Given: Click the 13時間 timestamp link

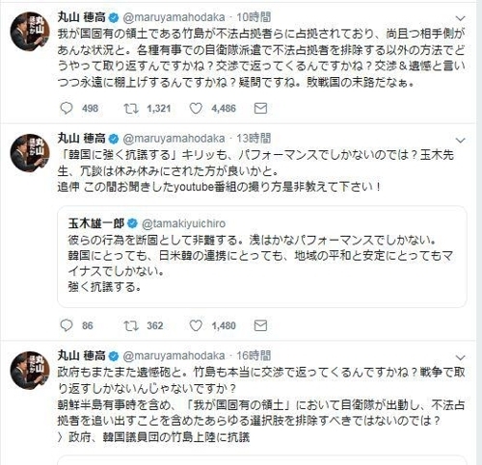Looking at the screenshot, I should click(254, 139).
